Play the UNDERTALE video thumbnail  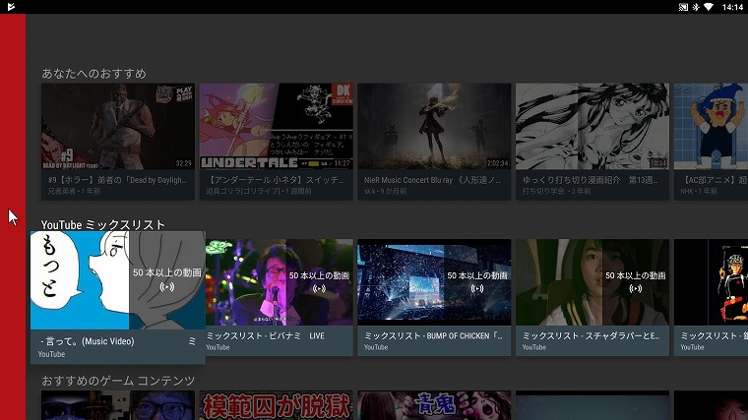(x=277, y=126)
